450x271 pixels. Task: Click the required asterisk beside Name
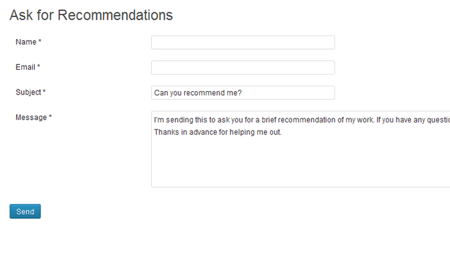click(40, 41)
